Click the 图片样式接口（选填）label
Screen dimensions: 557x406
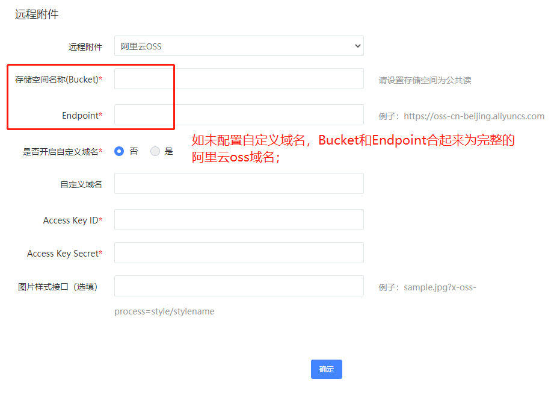[58, 287]
